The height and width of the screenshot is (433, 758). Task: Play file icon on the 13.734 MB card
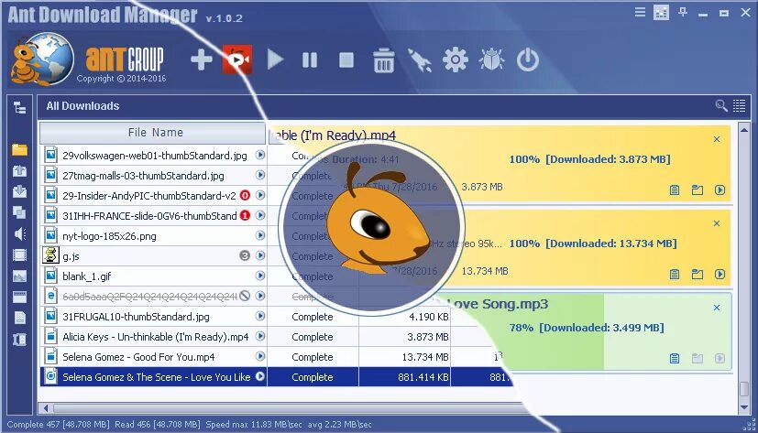coord(720,275)
